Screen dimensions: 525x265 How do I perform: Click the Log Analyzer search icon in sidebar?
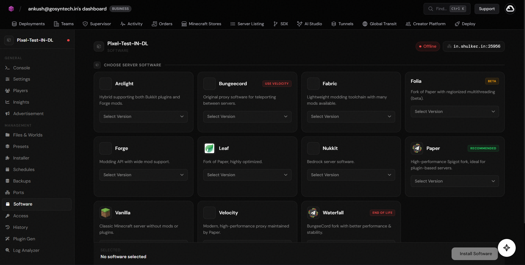(x=7, y=250)
